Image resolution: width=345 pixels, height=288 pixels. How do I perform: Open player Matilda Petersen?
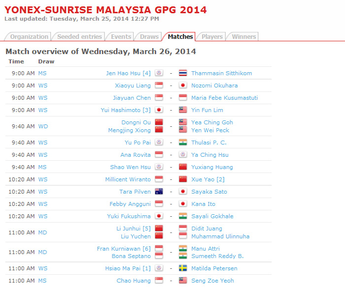214,268
